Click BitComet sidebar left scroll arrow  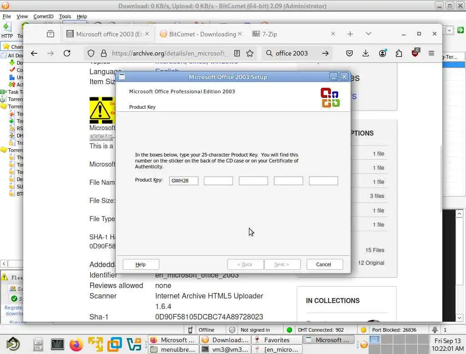pos(4,263)
